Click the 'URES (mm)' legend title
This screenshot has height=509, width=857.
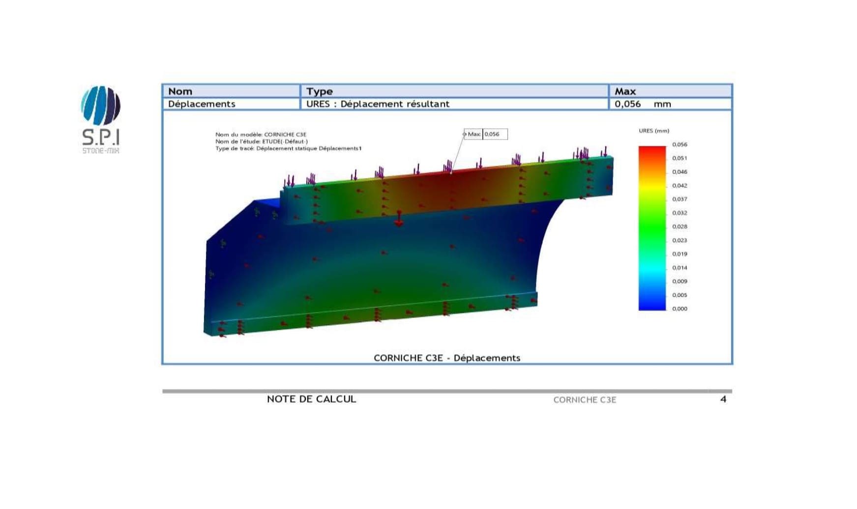click(654, 131)
